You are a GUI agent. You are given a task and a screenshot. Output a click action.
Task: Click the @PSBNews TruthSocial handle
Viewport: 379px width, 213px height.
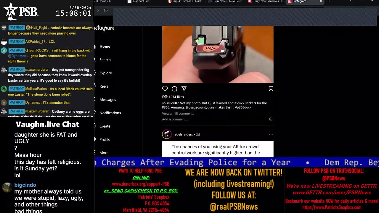[x=333, y=178]
